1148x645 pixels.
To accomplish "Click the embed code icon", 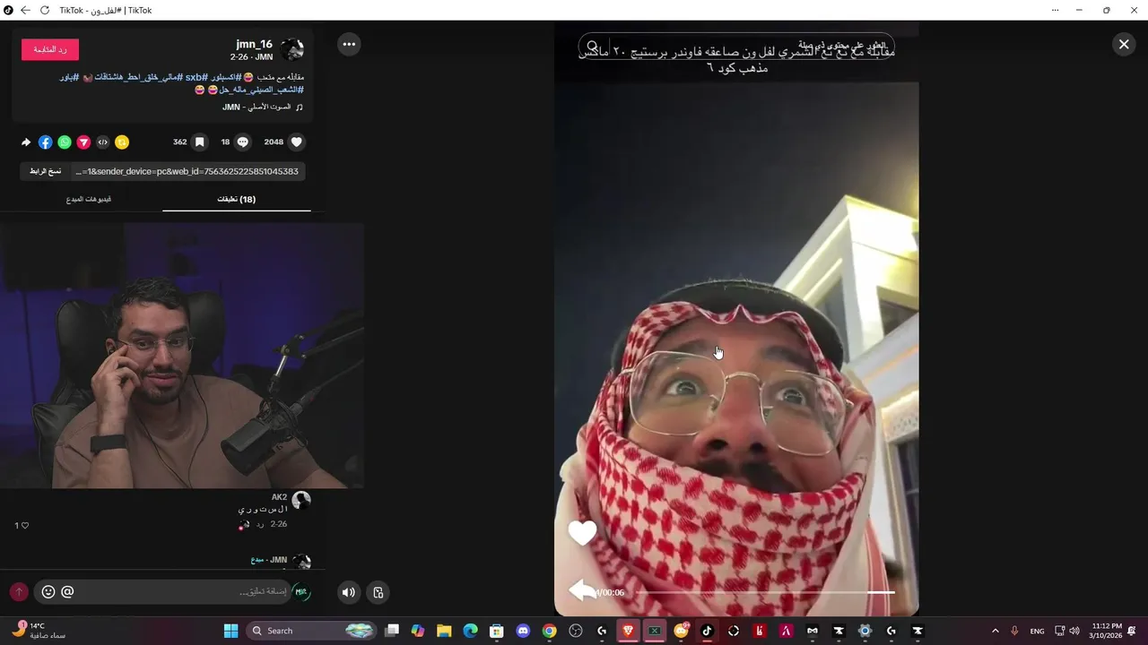I will (103, 142).
